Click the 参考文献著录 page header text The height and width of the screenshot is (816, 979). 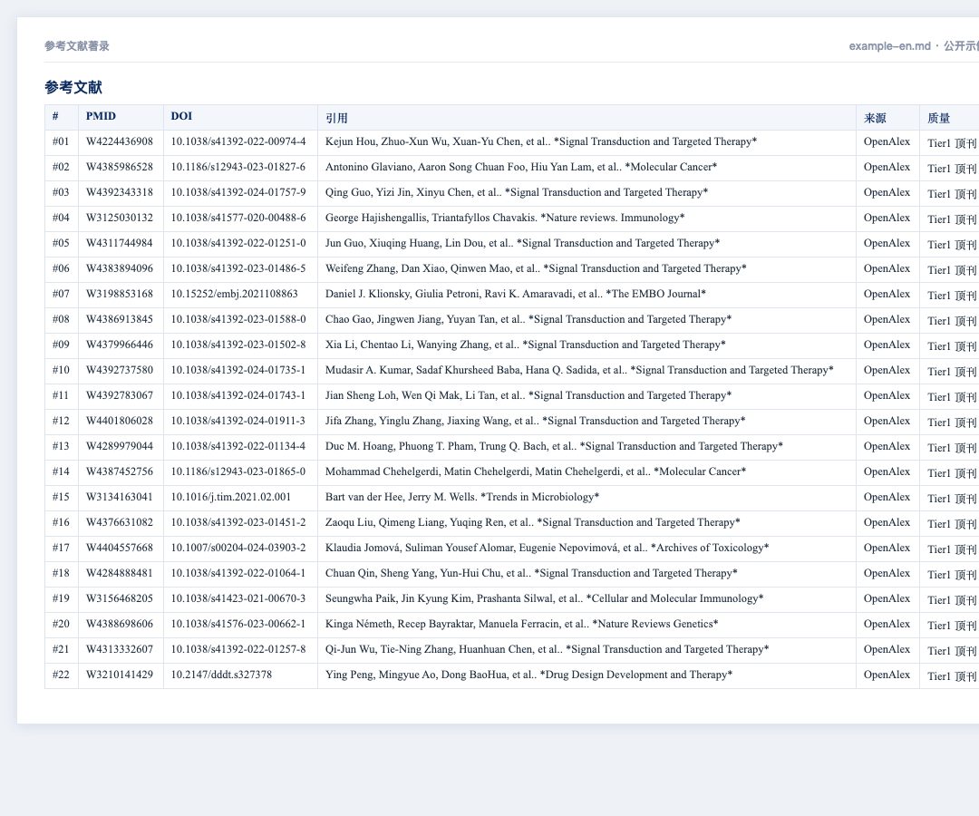[x=77, y=45]
